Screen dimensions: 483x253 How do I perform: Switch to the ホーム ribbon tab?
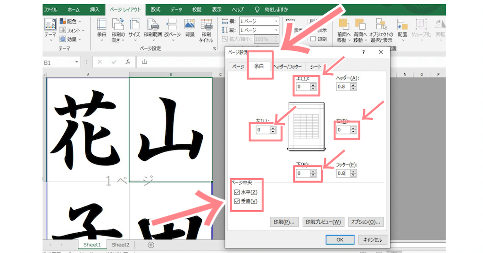click(74, 9)
